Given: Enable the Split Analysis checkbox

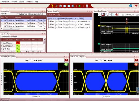Looking at the screenshot, I should coord(123,15).
